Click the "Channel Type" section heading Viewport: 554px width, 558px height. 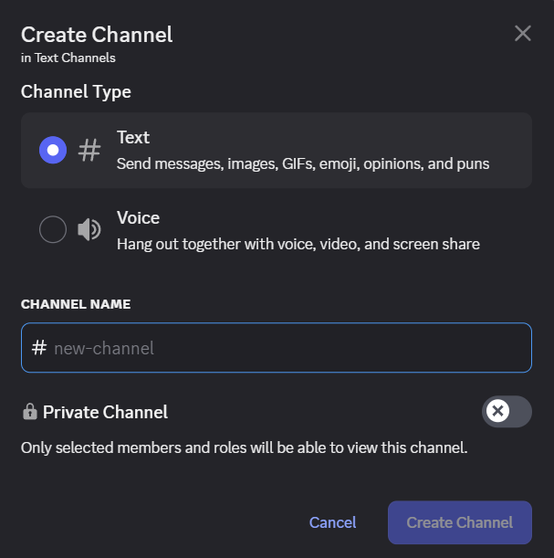tap(76, 92)
